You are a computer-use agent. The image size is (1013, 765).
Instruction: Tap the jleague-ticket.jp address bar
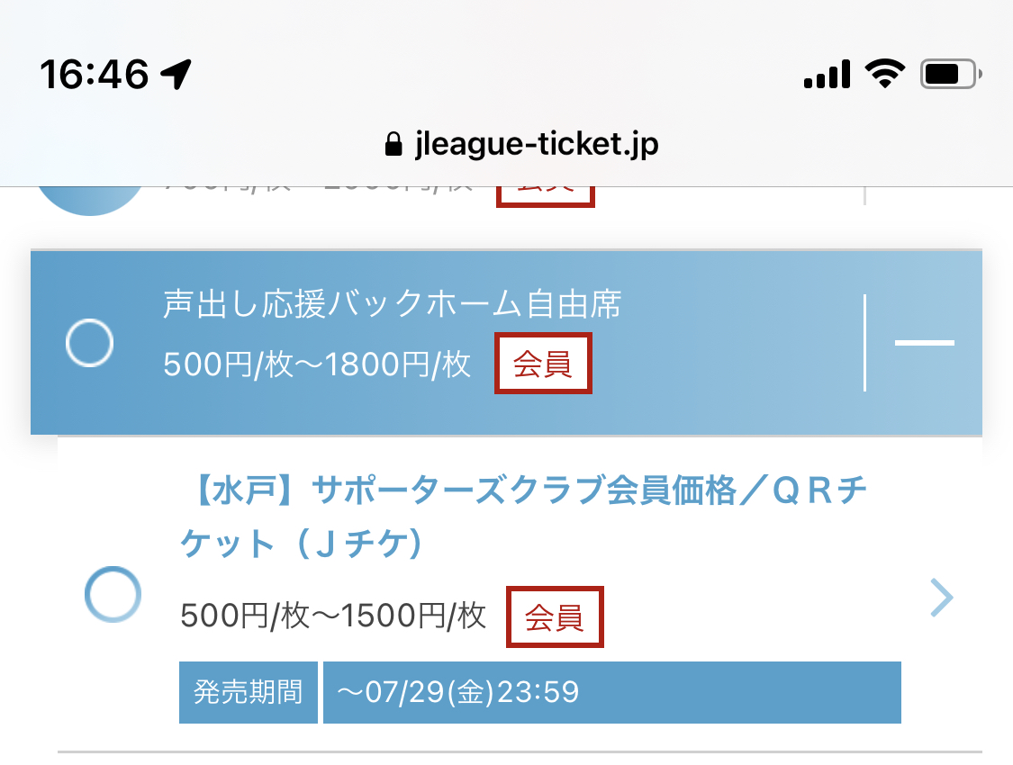[x=522, y=145]
